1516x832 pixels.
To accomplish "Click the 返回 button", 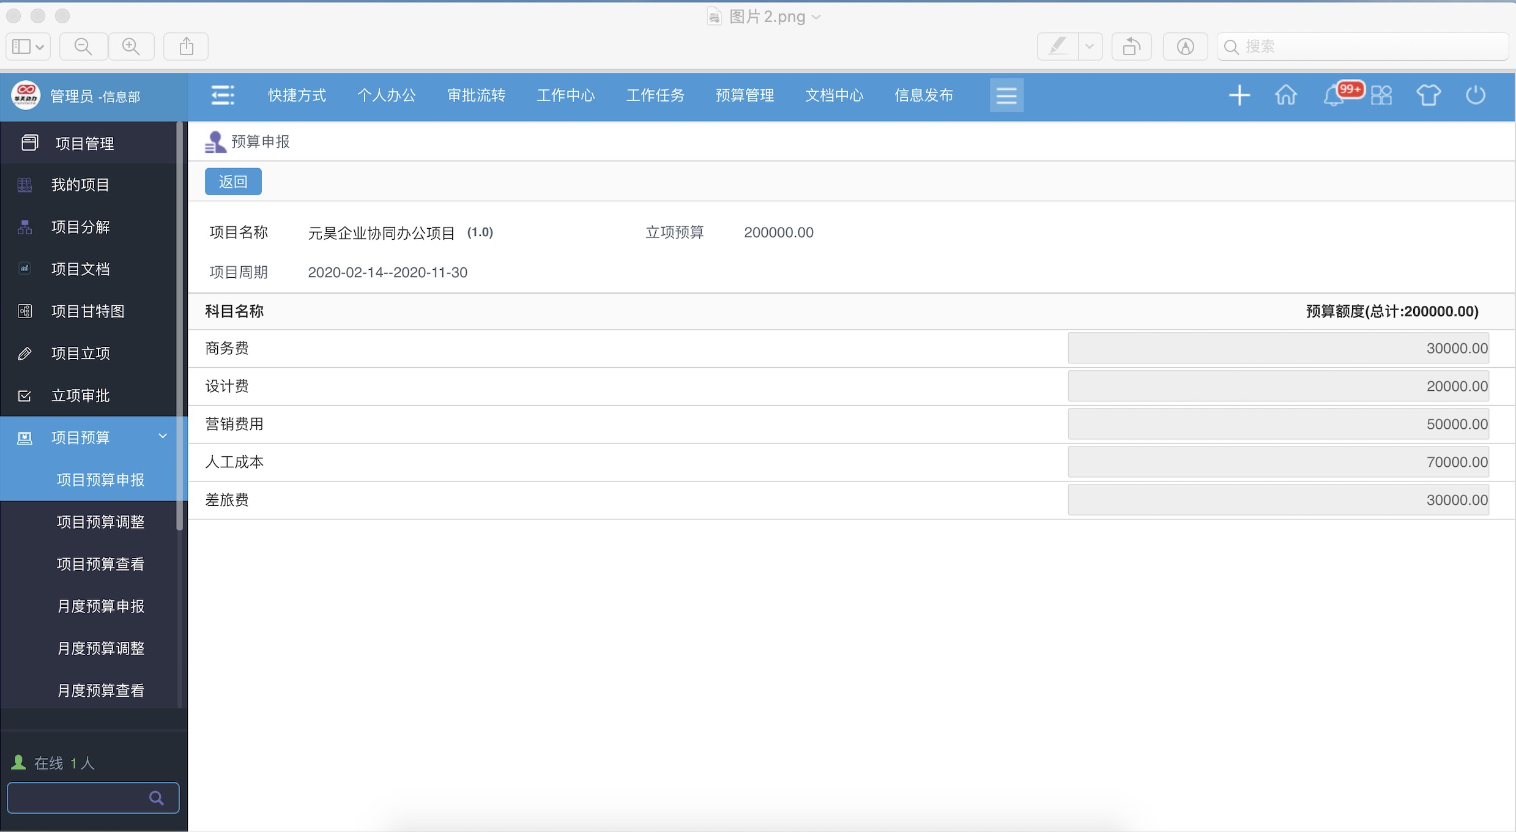I will tap(232, 181).
